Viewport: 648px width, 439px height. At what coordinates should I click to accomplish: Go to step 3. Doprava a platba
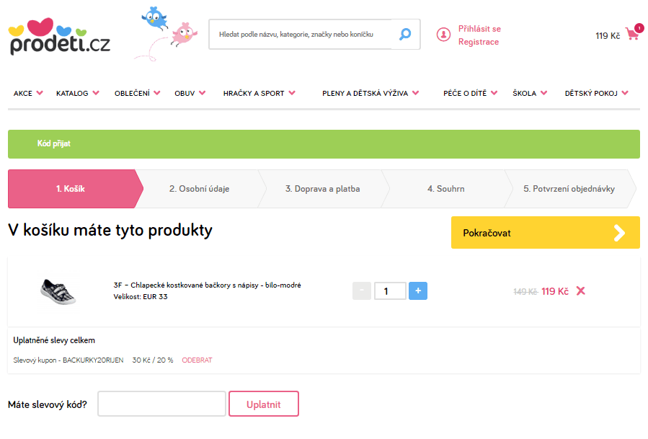tap(323, 188)
